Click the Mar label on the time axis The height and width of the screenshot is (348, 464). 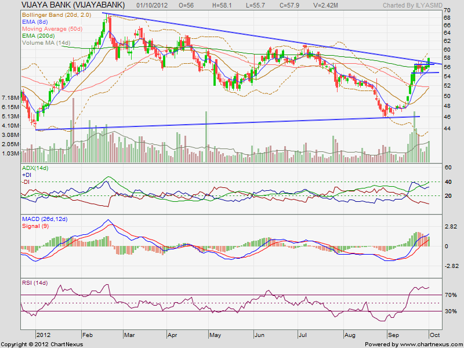[129, 335]
